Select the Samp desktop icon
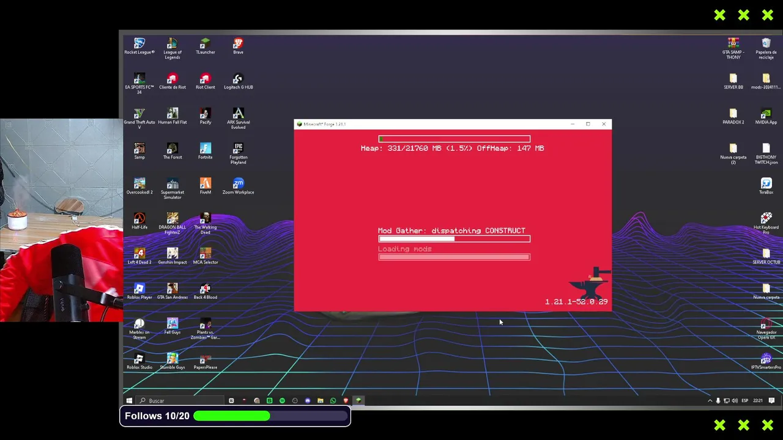The width and height of the screenshot is (783, 440). 139,151
